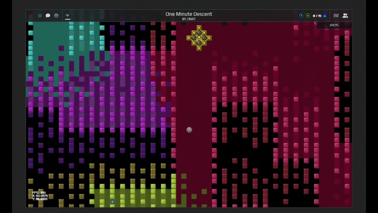Click the FPS counter readout

(39, 193)
